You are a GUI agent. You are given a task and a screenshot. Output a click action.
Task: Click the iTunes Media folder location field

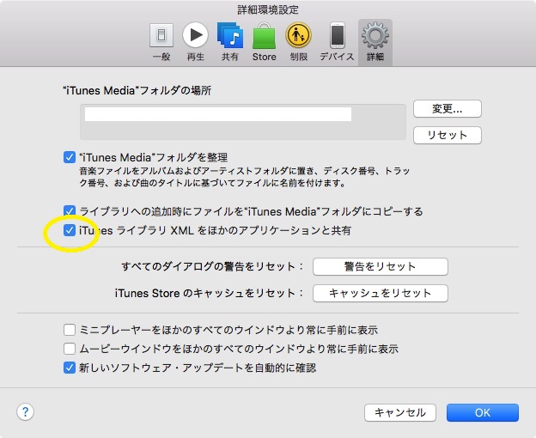pos(243,122)
